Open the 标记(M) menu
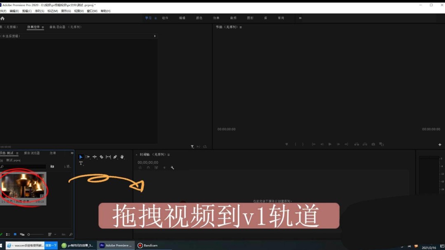Screen dimensions: 445x250 point(52,11)
